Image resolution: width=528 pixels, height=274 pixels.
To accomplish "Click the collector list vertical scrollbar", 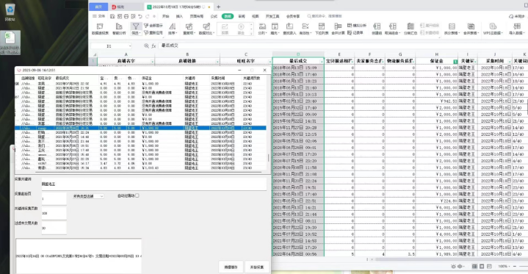I will pyautogui.click(x=268, y=158).
